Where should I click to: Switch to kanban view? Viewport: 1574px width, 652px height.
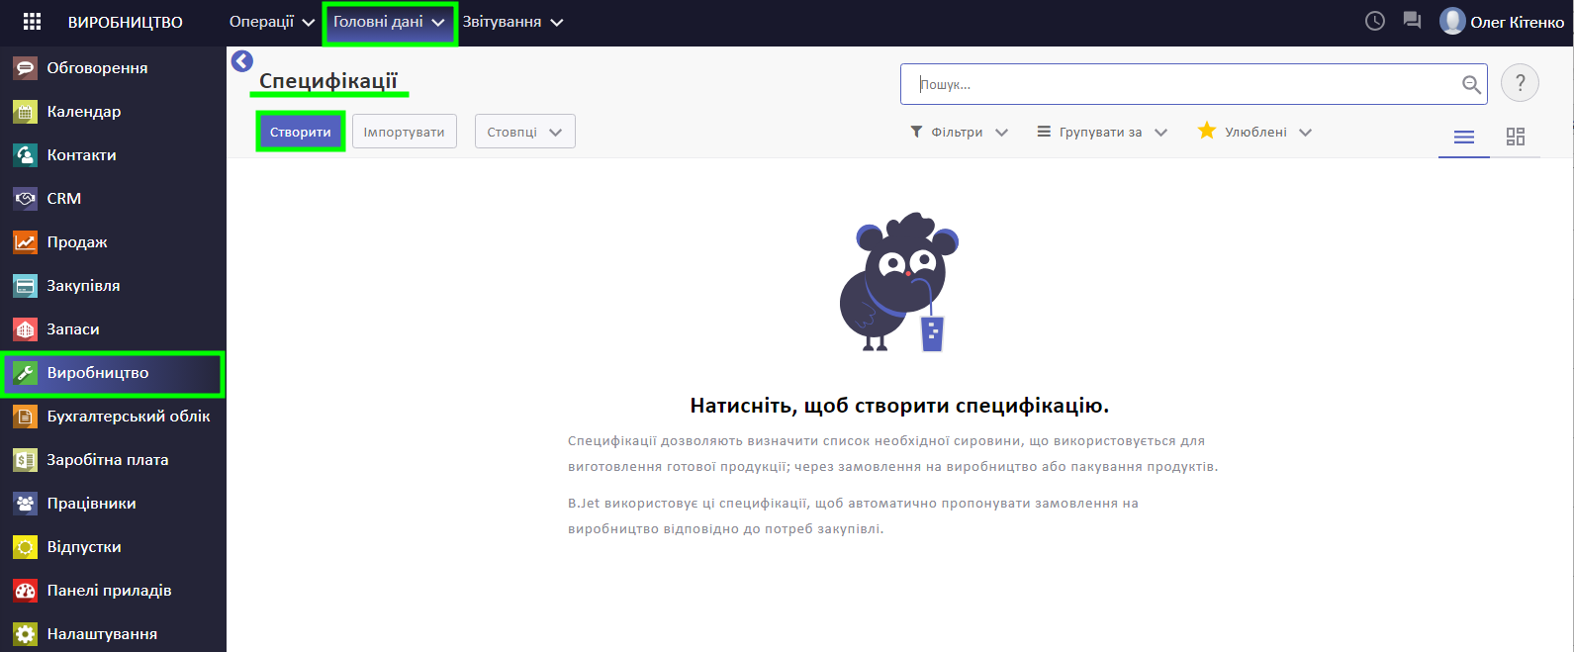(1515, 137)
